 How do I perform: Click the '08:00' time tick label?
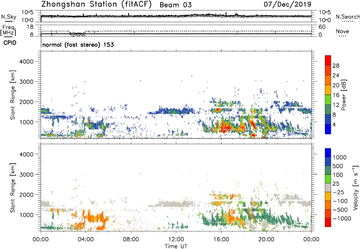click(x=131, y=240)
